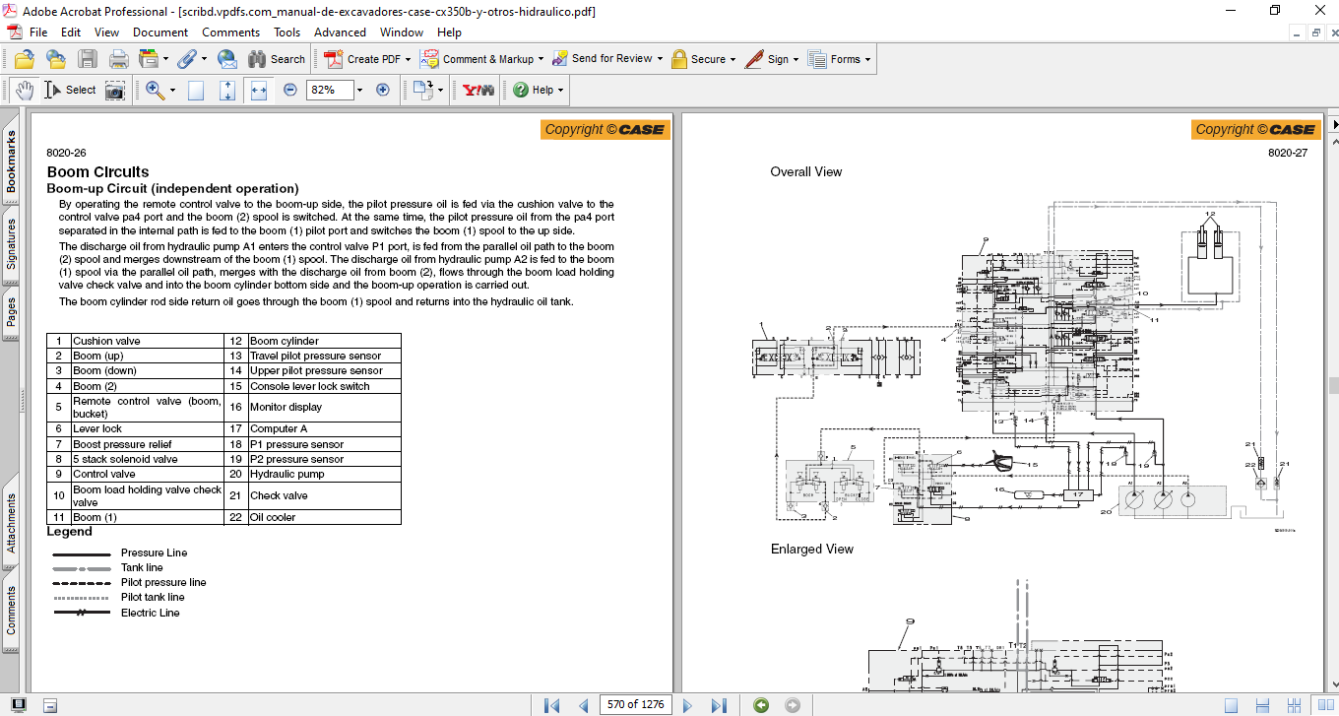Jump to previous view with green arrow
This screenshot has height=716, width=1339.
pos(761,705)
